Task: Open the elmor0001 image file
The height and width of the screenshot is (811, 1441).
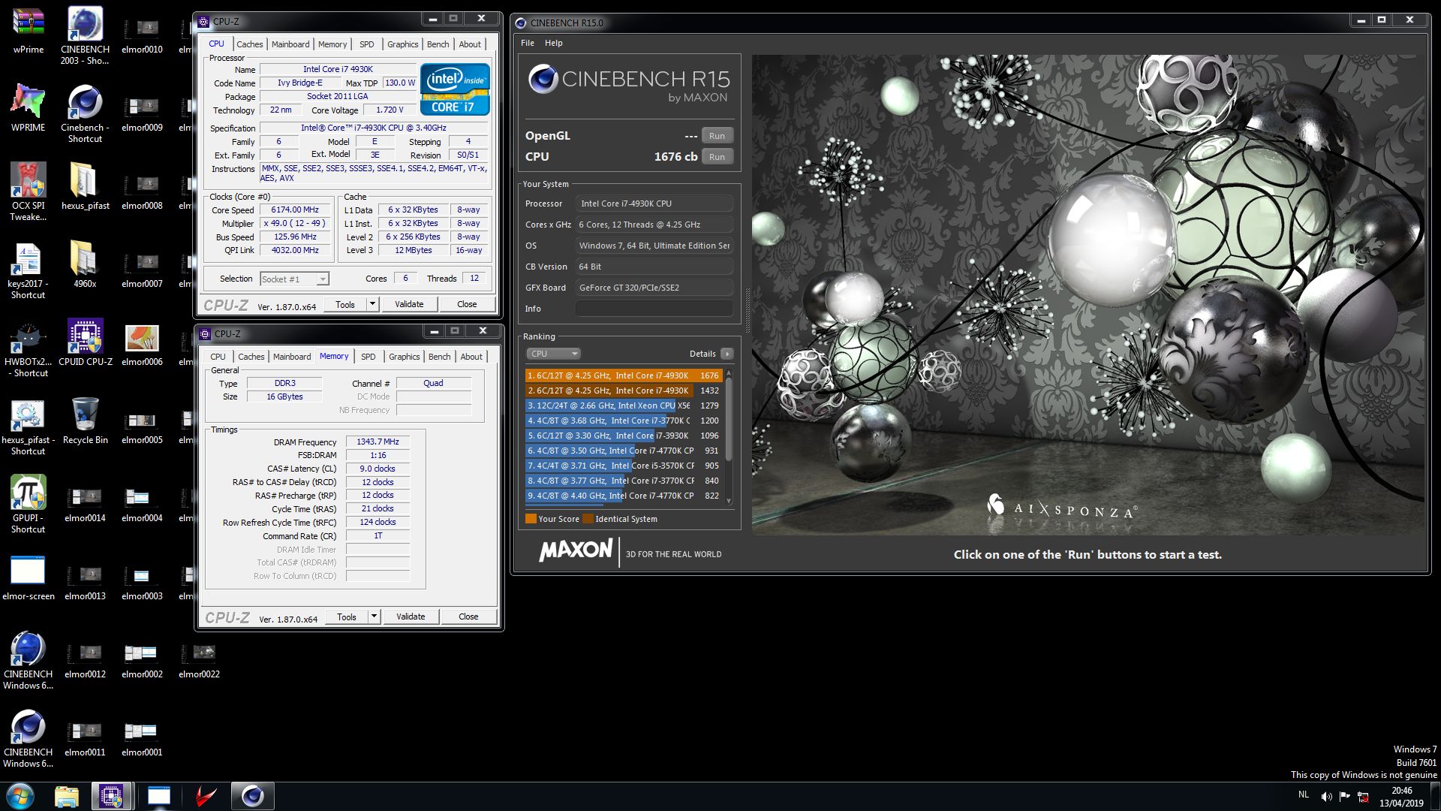Action: (x=142, y=738)
